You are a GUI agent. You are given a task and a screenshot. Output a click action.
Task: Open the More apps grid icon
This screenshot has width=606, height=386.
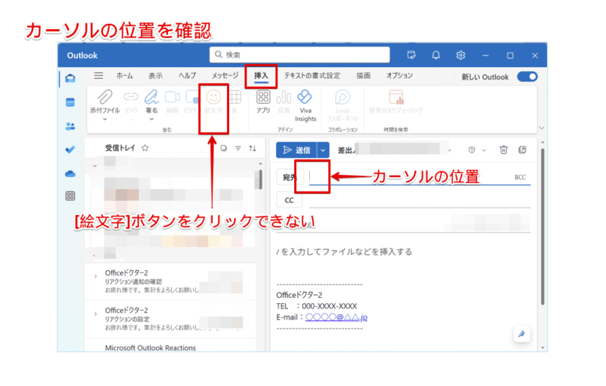coord(70,196)
